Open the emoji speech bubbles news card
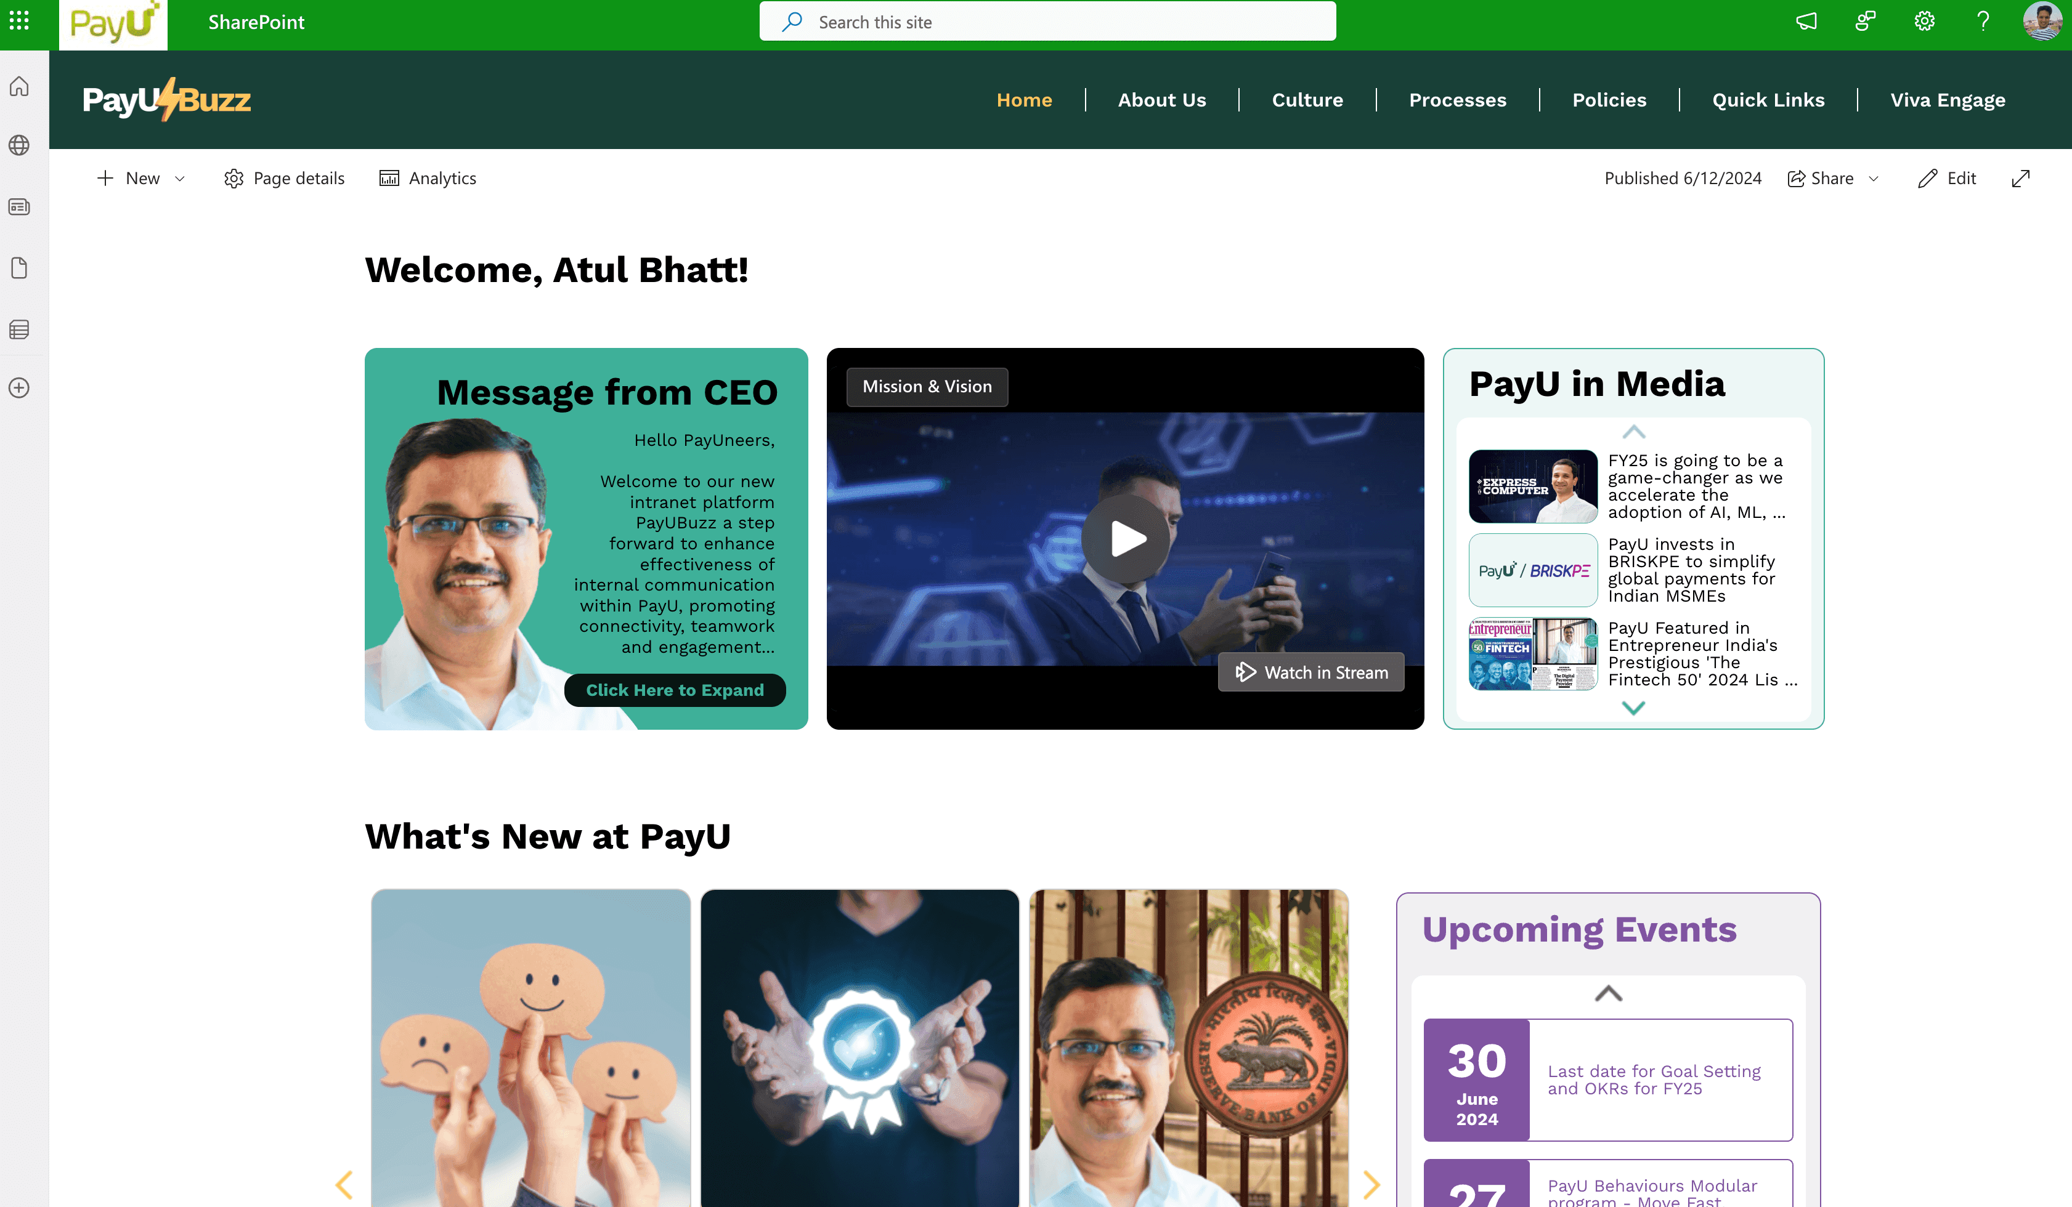The image size is (2072, 1207). (530, 1048)
